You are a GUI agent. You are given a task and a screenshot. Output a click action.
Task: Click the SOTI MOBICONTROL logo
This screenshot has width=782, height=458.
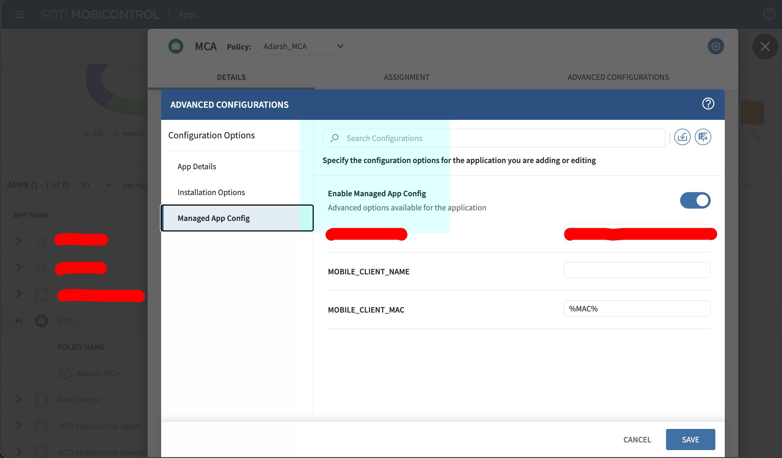[100, 14]
